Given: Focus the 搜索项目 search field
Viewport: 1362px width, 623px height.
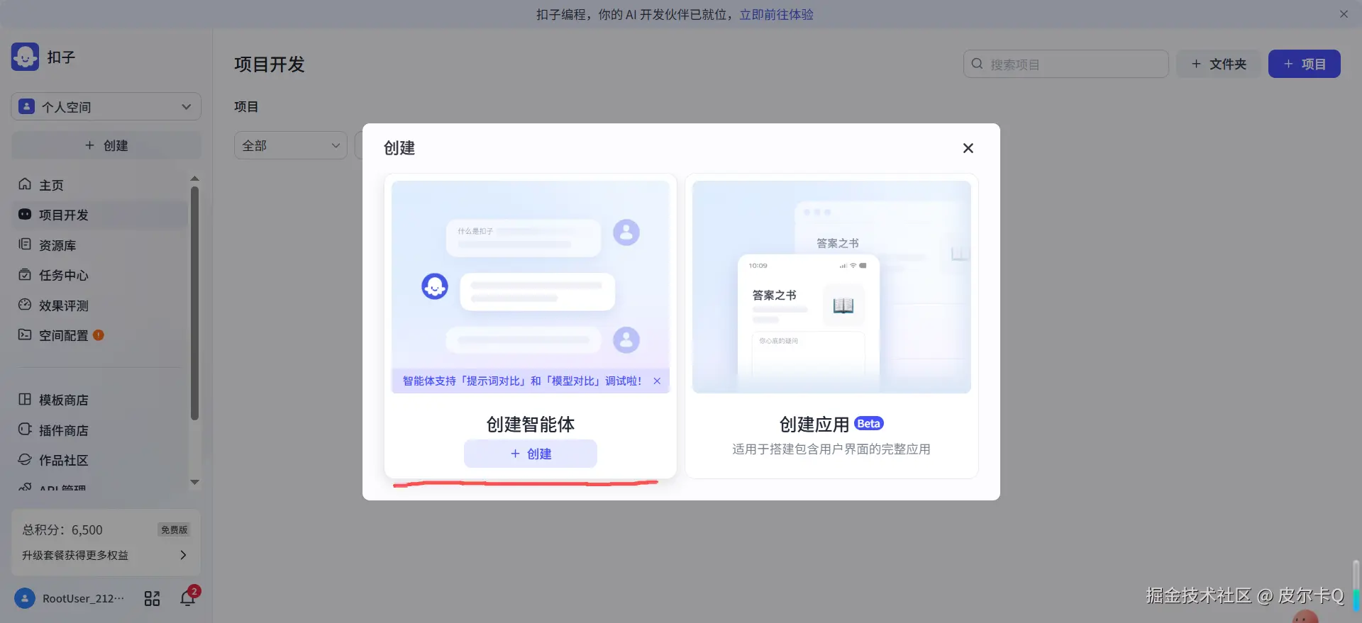Looking at the screenshot, I should tap(1065, 64).
